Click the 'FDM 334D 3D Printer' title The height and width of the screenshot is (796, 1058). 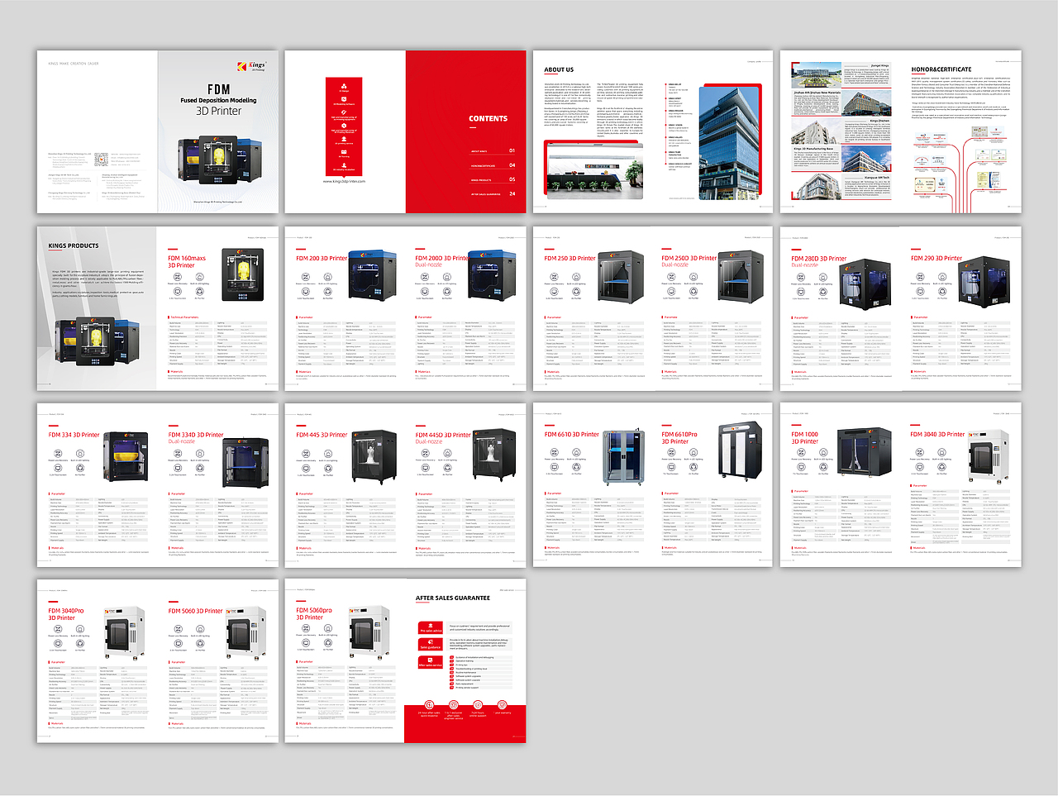(x=196, y=435)
